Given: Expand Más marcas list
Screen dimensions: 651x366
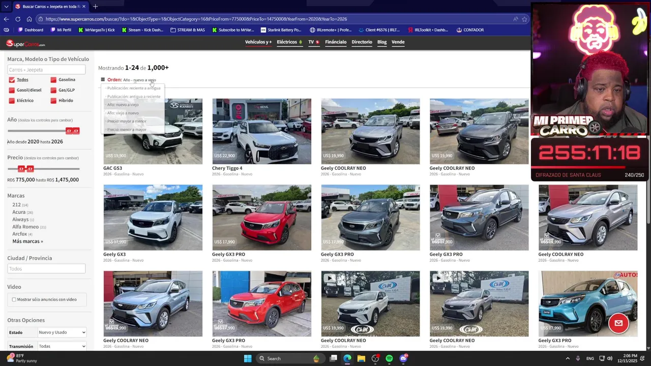Looking at the screenshot, I should [x=28, y=241].
